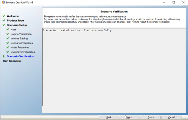Click the green checkmark beside Engine Verification
The image size is (188, 120).
click(x=8, y=34)
